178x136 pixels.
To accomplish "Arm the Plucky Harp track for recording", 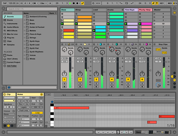I will [142, 87].
